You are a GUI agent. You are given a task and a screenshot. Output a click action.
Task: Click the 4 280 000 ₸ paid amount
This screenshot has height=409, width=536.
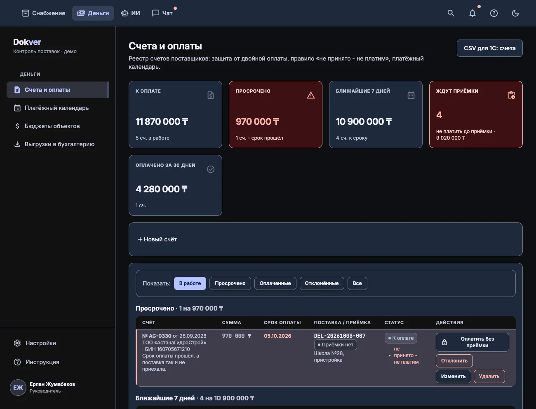click(x=162, y=189)
